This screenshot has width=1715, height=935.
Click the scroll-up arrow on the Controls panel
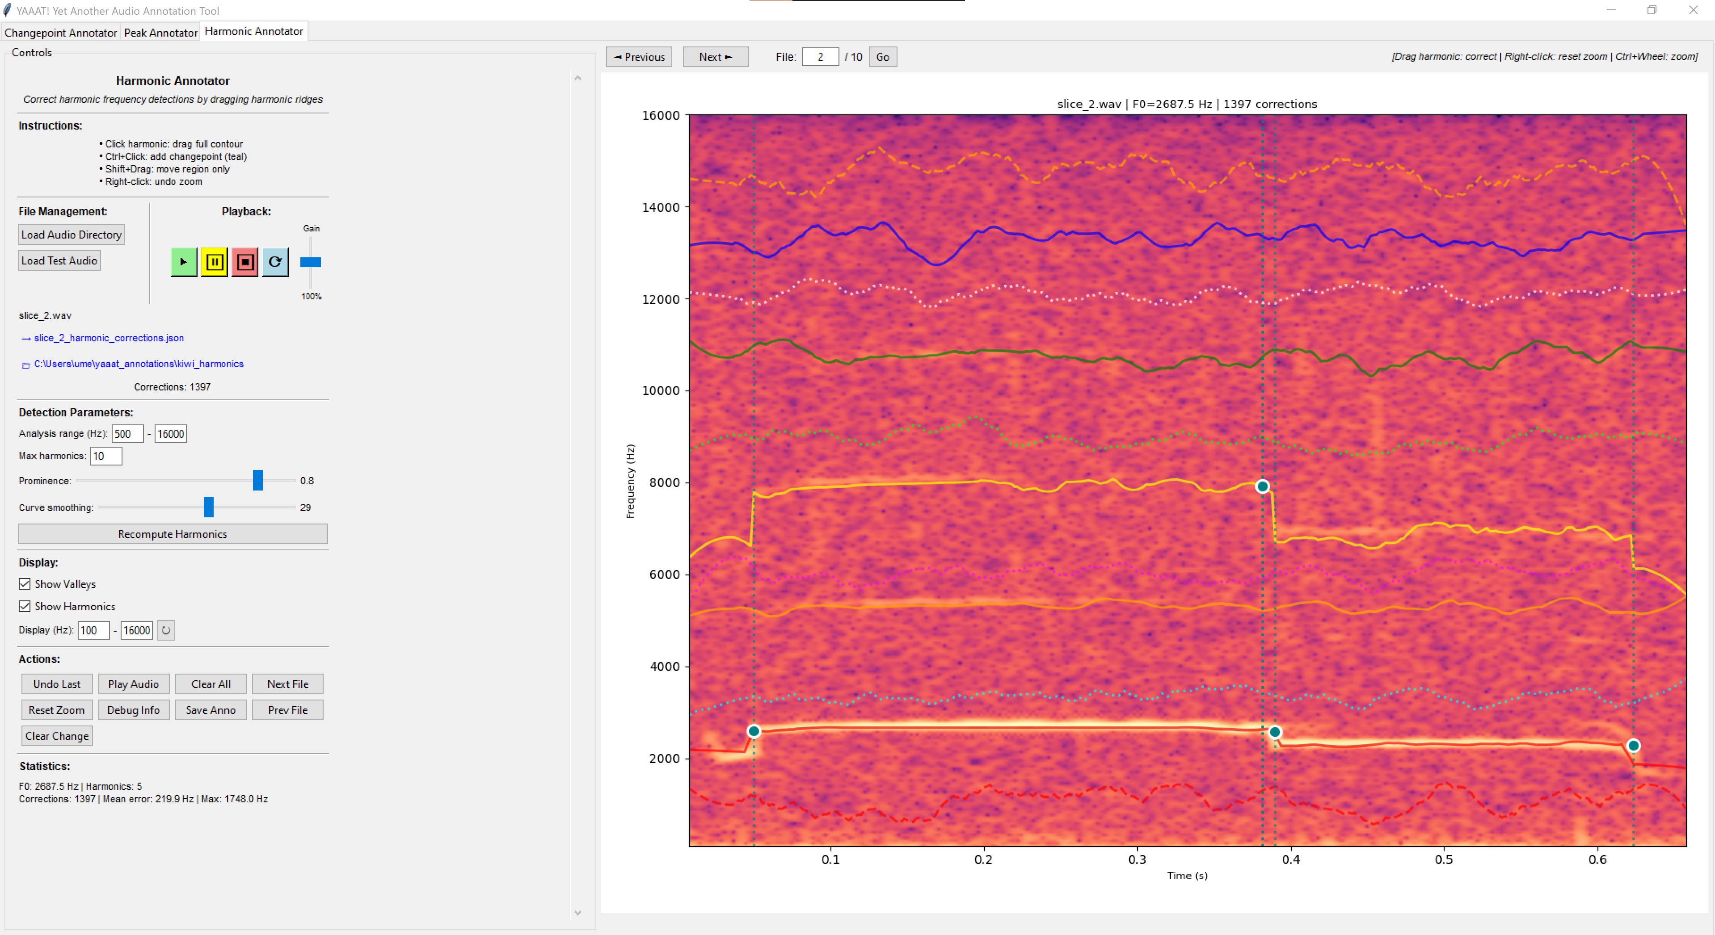(577, 78)
